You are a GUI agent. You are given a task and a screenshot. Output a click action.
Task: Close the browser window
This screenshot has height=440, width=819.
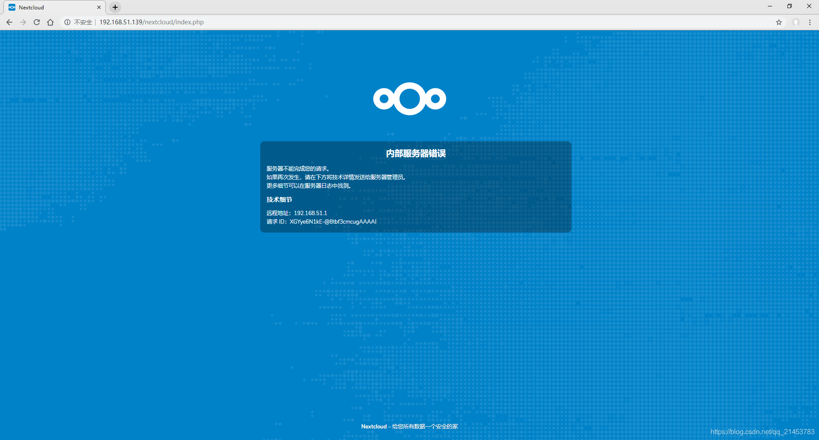coord(809,6)
